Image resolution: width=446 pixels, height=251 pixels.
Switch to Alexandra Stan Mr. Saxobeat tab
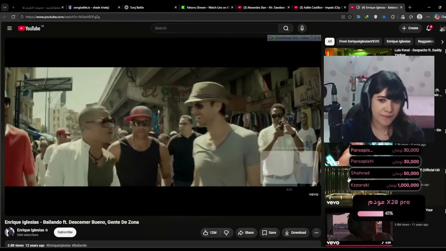click(263, 7)
